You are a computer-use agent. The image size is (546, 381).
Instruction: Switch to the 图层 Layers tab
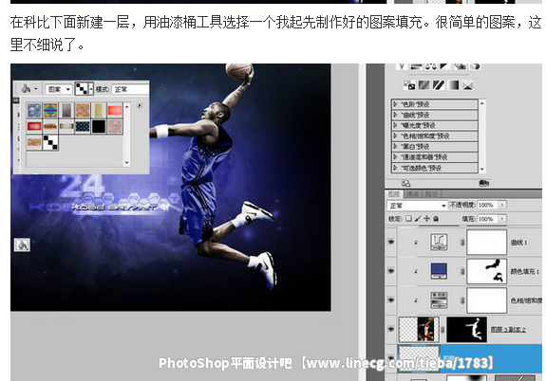pos(394,194)
